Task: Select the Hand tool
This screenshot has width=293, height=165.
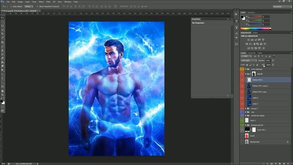Action: click(2, 91)
